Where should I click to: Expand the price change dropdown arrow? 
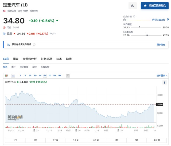pyautogui.click(x=57, y=21)
